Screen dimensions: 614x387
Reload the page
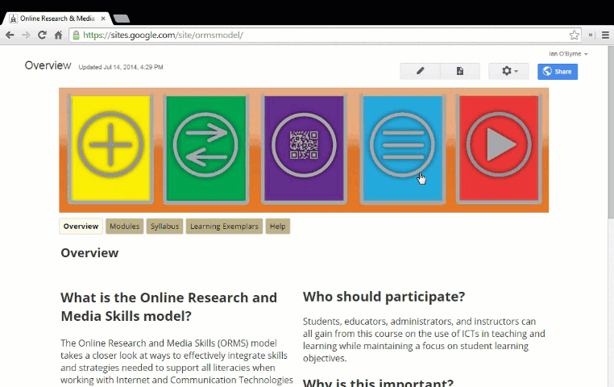(42, 35)
